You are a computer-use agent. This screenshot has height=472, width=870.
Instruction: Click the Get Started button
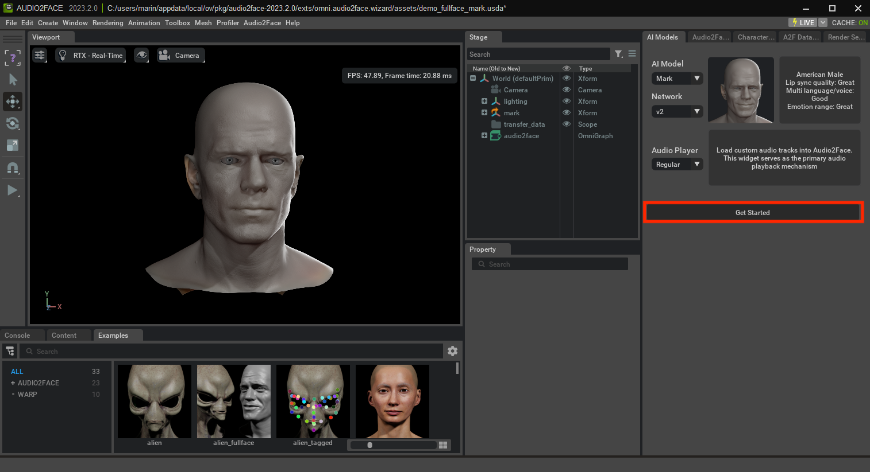click(x=752, y=213)
